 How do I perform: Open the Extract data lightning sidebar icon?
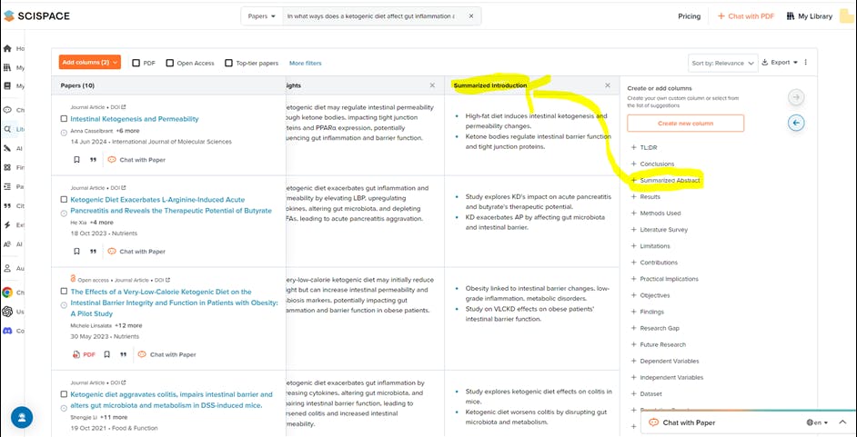7,224
